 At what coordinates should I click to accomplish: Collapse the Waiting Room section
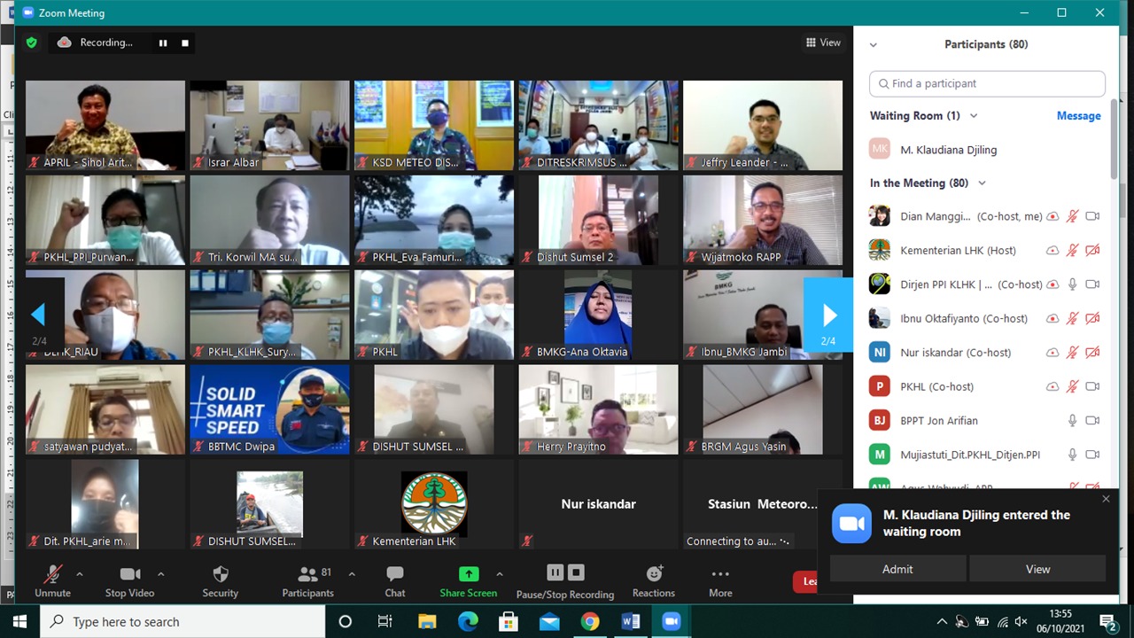click(974, 116)
